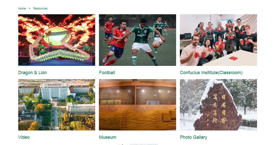Image resolution: width=273 pixels, height=145 pixels.
Task: Click the soccer ball in the Football photo
Action: click(x=156, y=44)
